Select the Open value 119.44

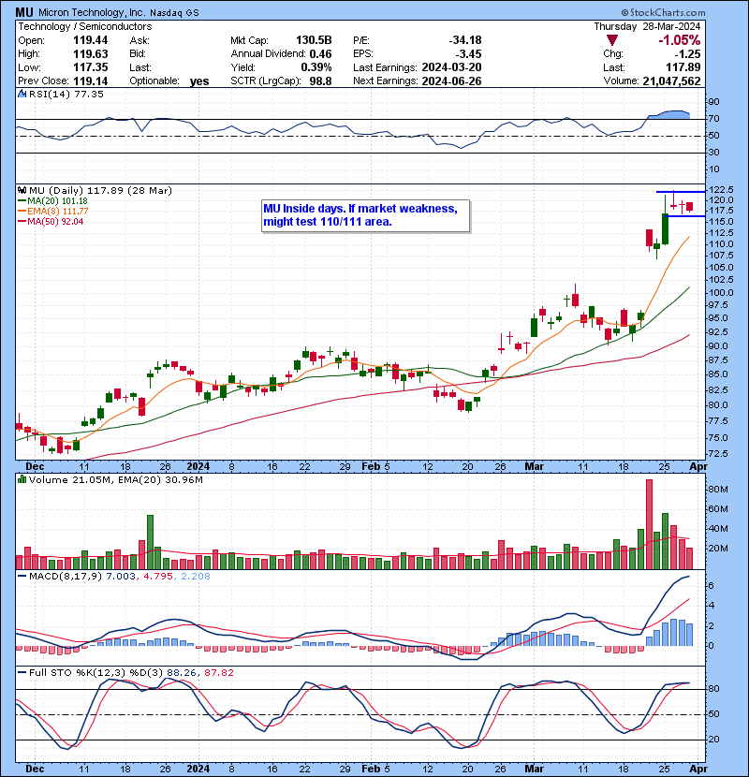pos(90,40)
